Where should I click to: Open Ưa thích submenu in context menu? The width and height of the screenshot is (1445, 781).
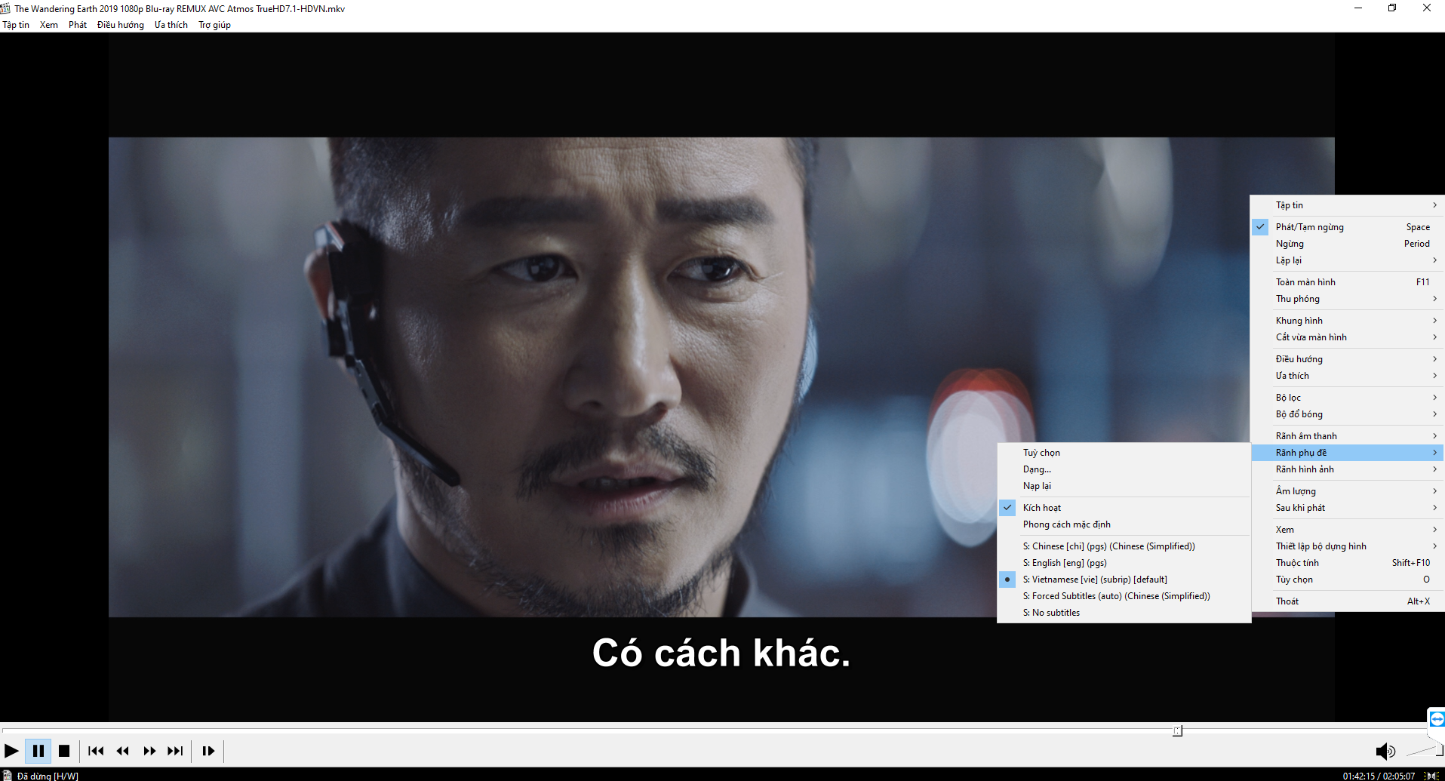(x=1348, y=376)
